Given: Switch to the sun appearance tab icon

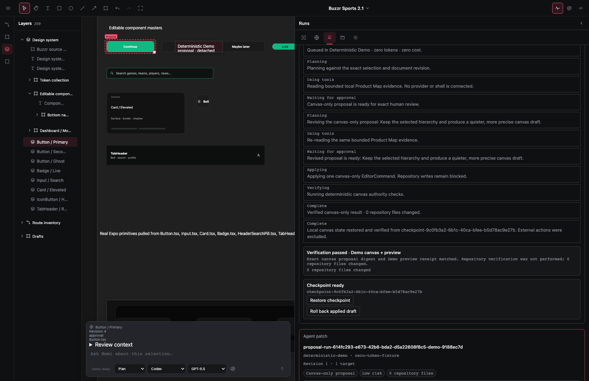Looking at the screenshot, I should click(356, 38).
